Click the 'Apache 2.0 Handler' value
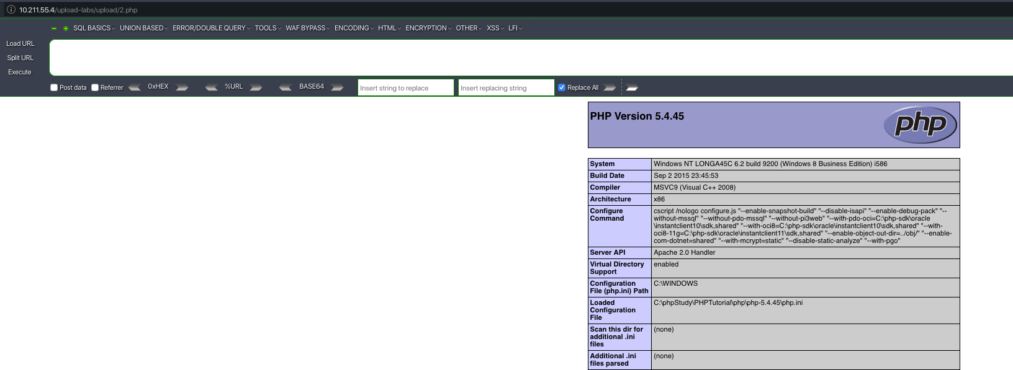This screenshot has width=1013, height=370. coord(685,252)
